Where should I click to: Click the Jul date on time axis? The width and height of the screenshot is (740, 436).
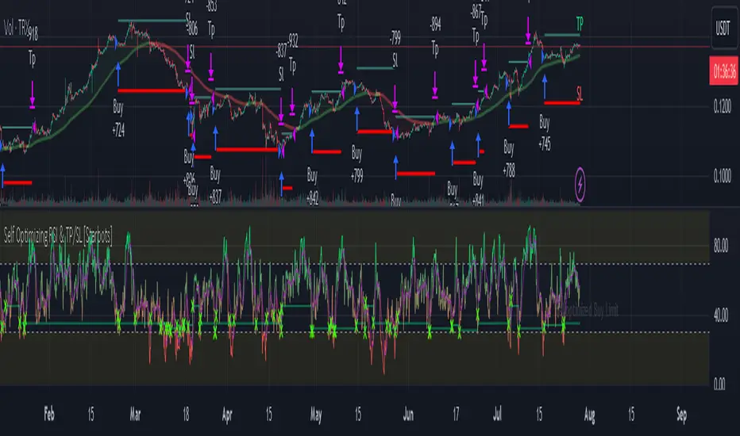pyautogui.click(x=497, y=415)
